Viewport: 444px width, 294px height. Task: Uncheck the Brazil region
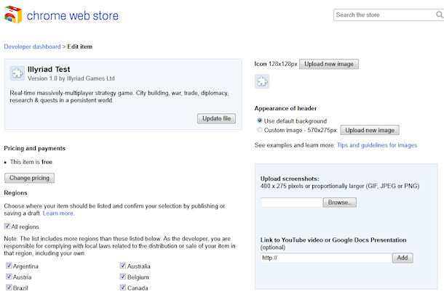9,287
